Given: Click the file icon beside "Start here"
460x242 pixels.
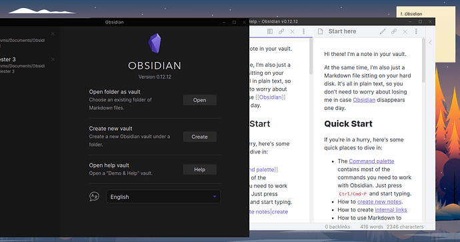Looking at the screenshot, I should tap(321, 31).
